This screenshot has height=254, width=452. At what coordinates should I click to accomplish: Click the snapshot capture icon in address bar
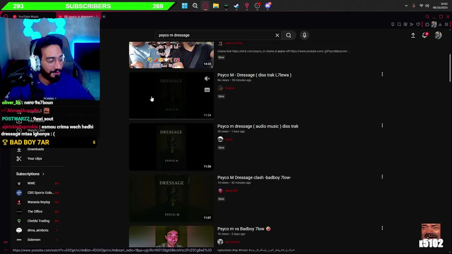(399, 24)
